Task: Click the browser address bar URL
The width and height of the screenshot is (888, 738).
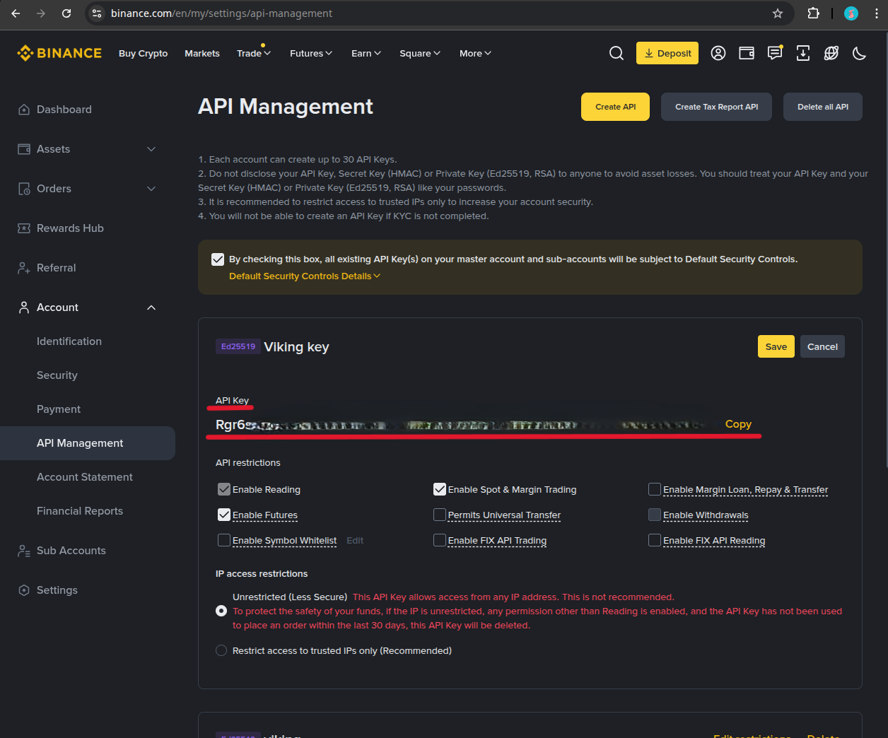Action: click(221, 13)
